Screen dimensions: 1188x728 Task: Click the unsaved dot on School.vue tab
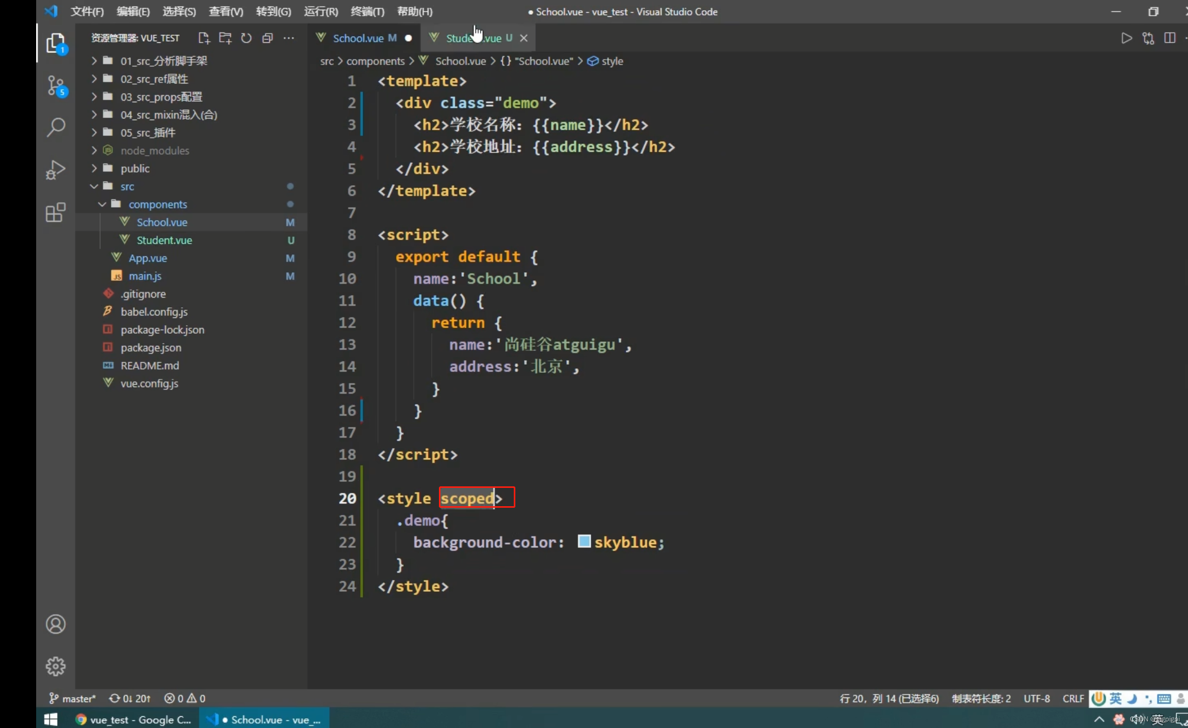click(408, 38)
